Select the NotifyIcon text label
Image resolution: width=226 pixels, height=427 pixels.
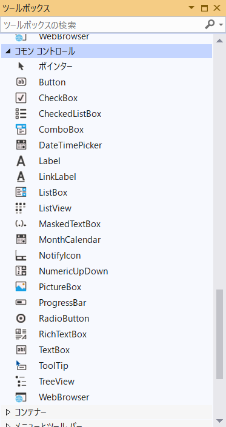pyautogui.click(x=60, y=256)
